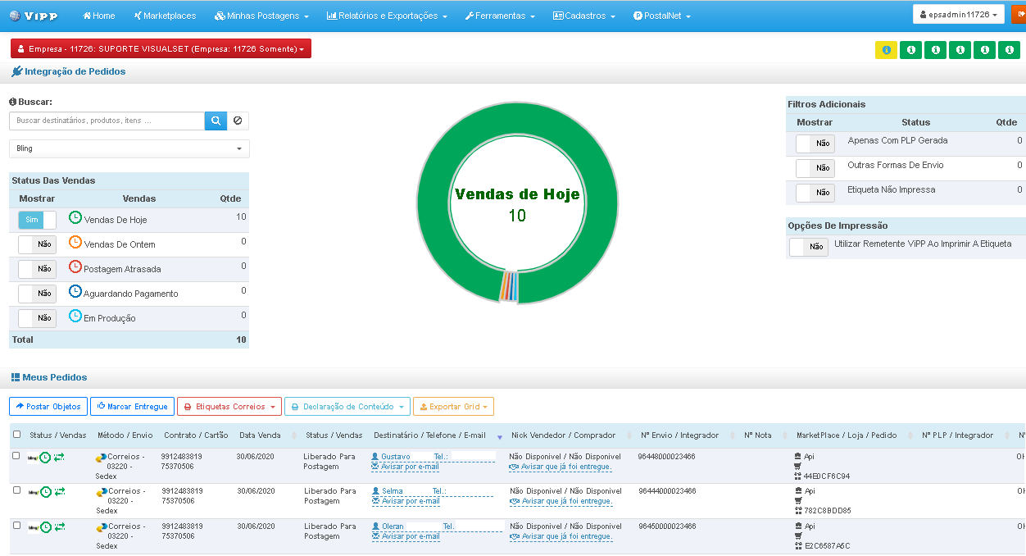
Task: Enable the Outras Formas De Envio filter
Action: pos(815,168)
